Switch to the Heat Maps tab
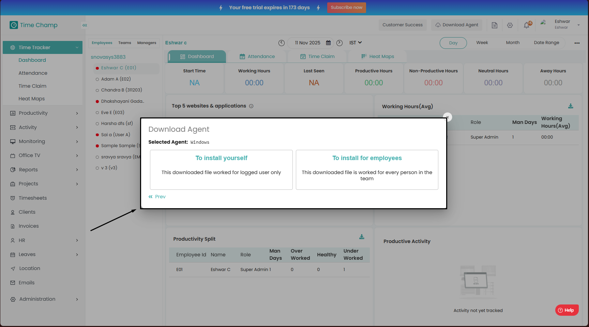 coord(378,56)
